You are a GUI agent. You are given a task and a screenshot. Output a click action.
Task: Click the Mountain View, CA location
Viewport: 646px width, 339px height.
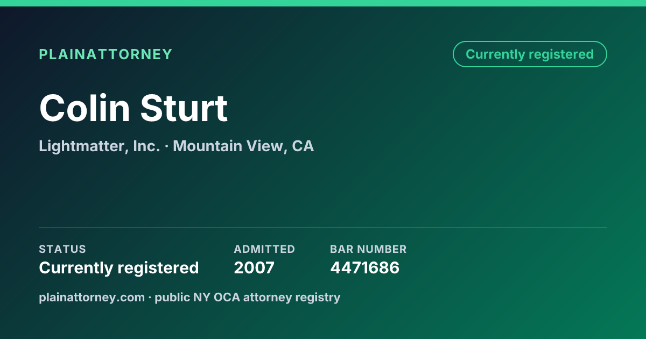tap(243, 146)
